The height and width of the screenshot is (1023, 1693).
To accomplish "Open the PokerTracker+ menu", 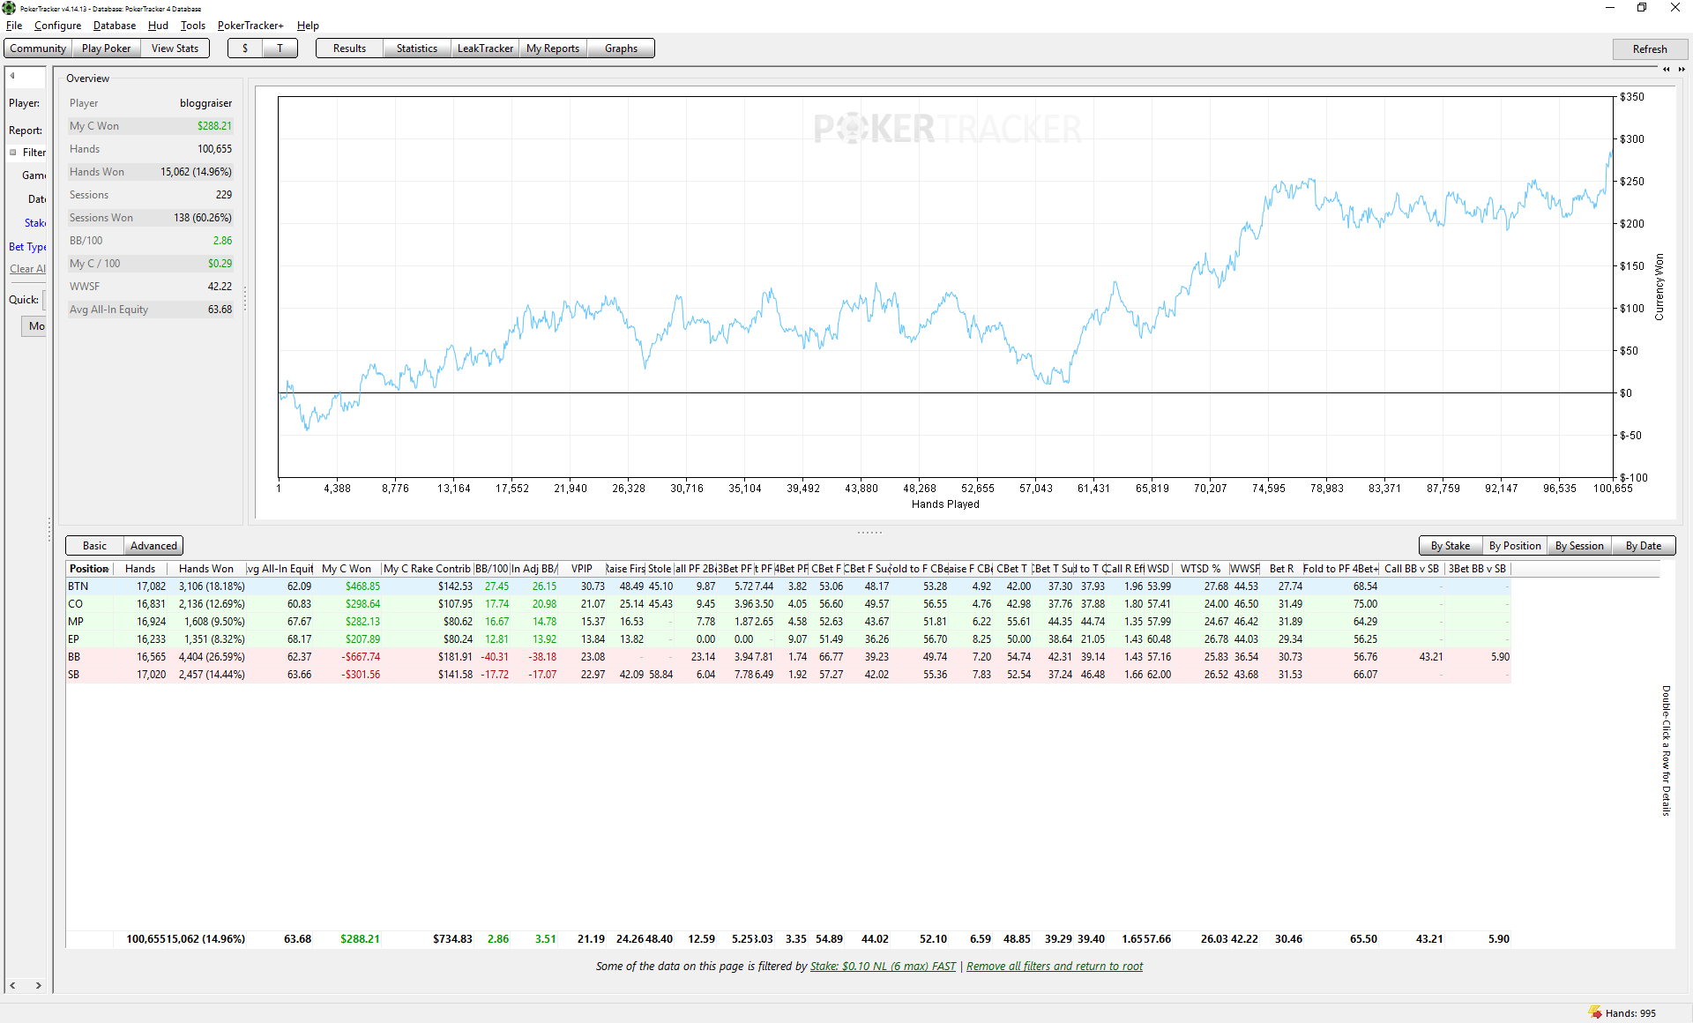I will coord(250,26).
